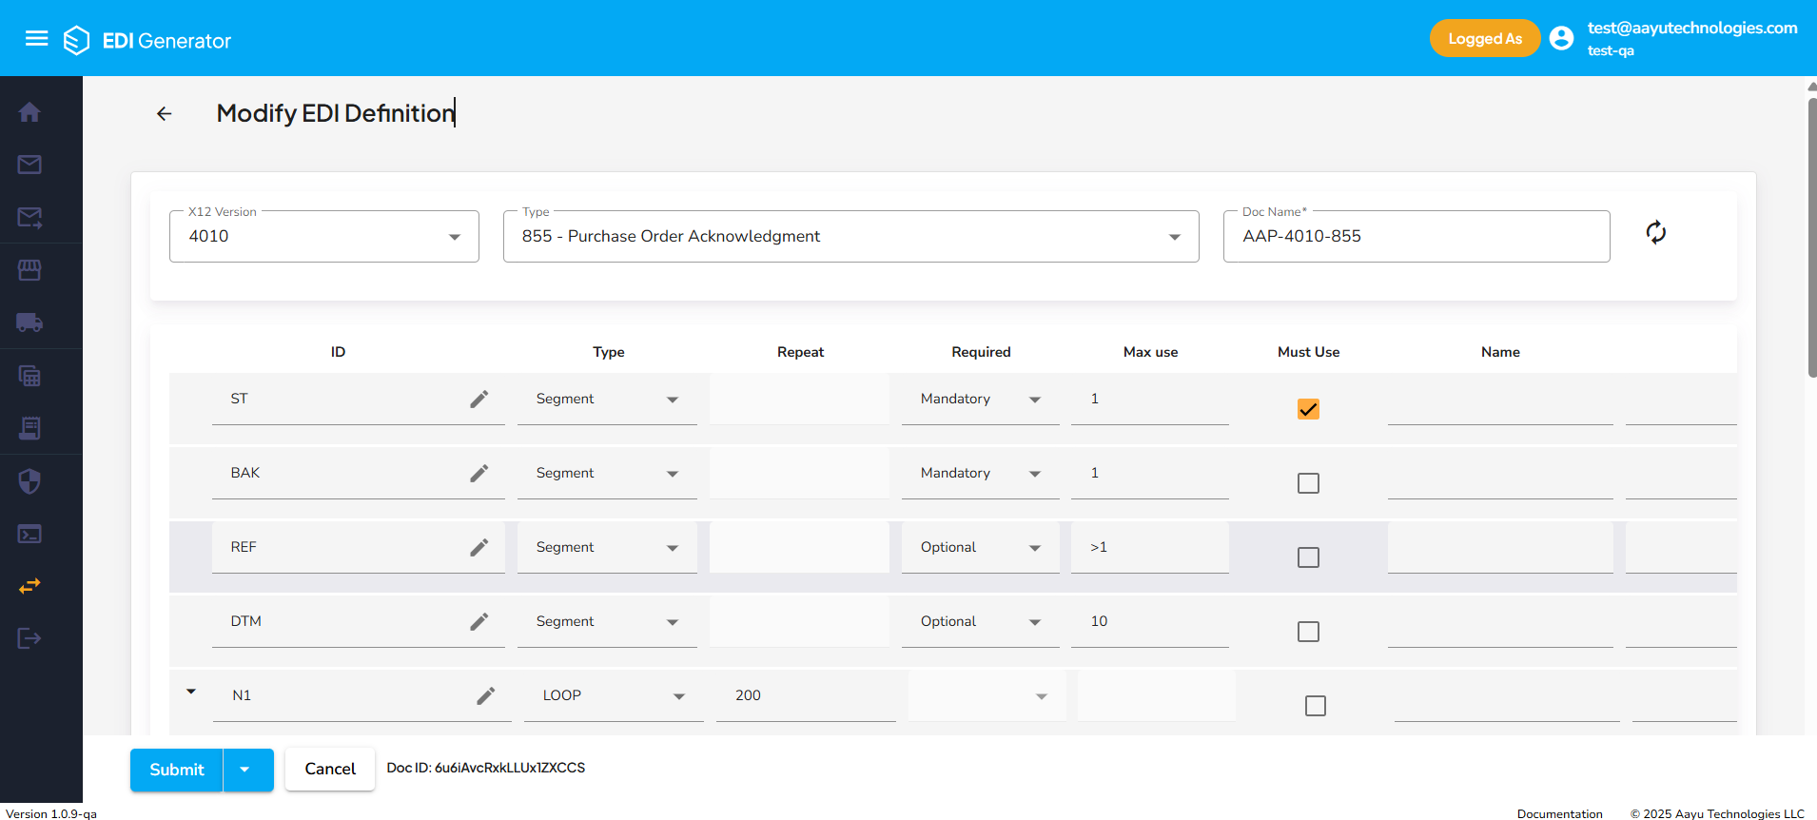Go to Home in the sidebar
Image resolution: width=1817 pixels, height=820 pixels.
[29, 112]
